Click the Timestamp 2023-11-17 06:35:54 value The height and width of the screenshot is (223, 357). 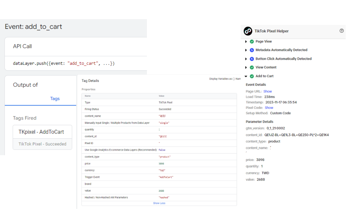[281, 102]
